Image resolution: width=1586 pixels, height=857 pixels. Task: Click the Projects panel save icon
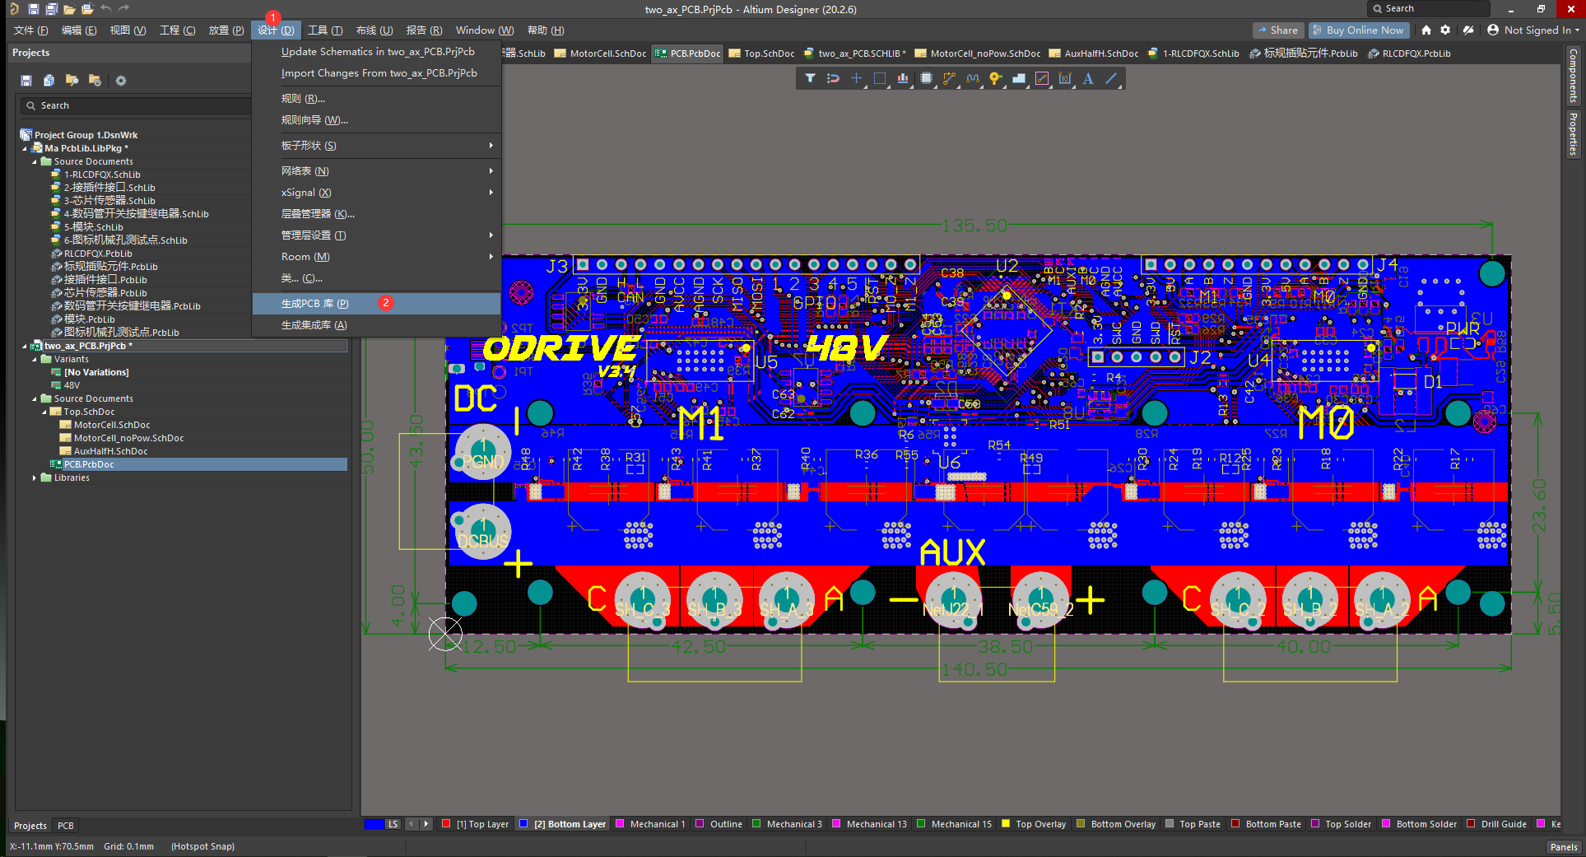tap(26, 81)
